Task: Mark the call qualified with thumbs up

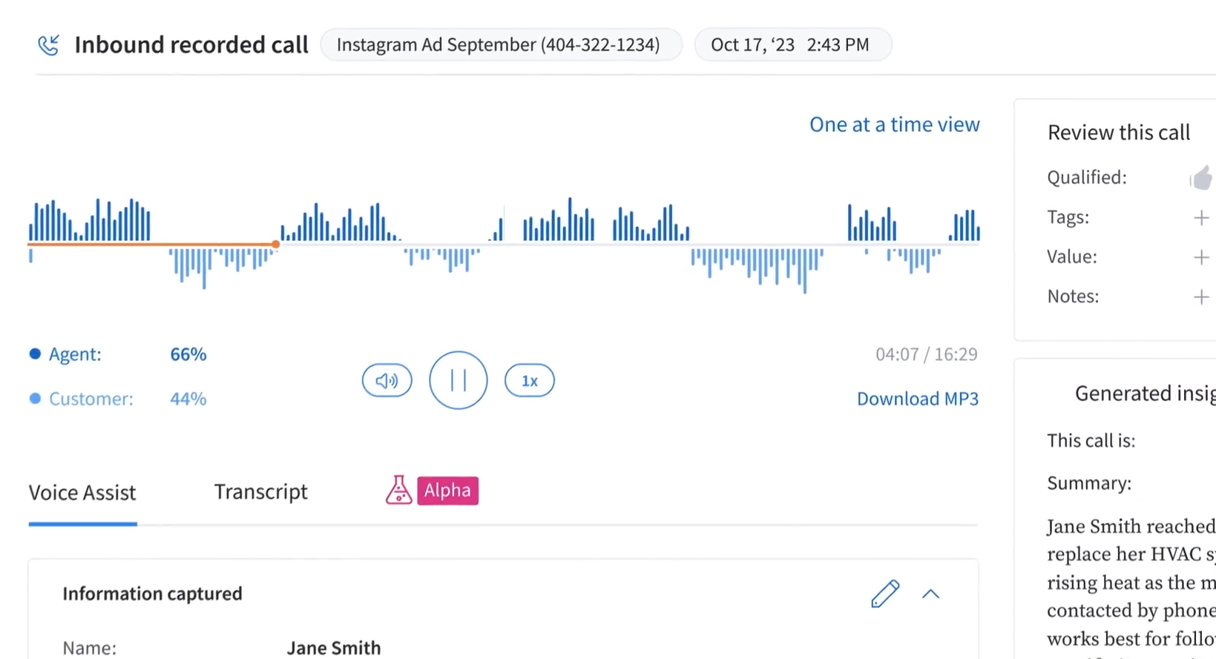Action: (1201, 178)
